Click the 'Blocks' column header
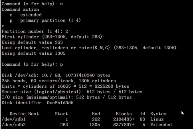The height and width of the screenshot is (129, 193). 124,114
